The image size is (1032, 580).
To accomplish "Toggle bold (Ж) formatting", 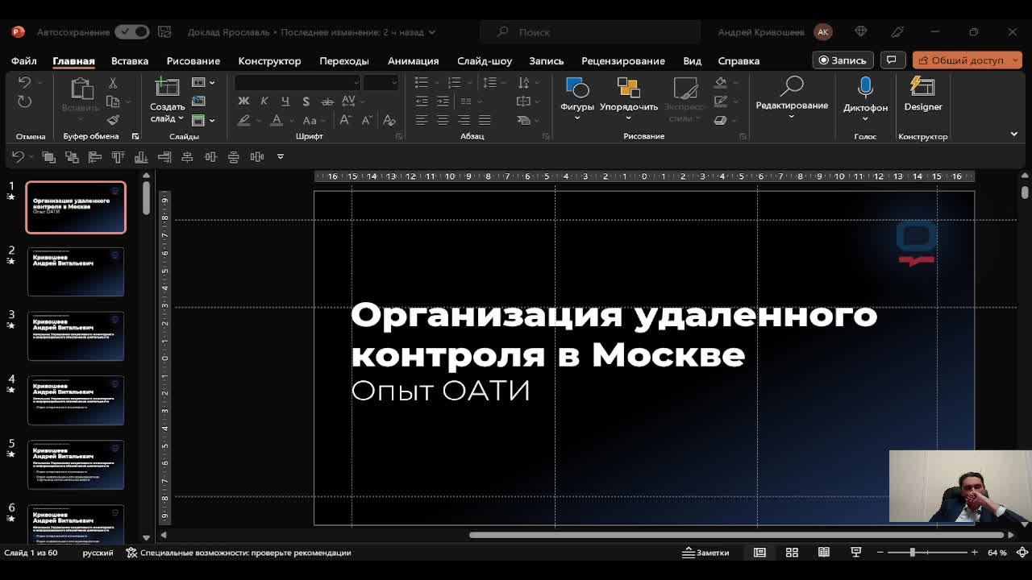I will [243, 101].
